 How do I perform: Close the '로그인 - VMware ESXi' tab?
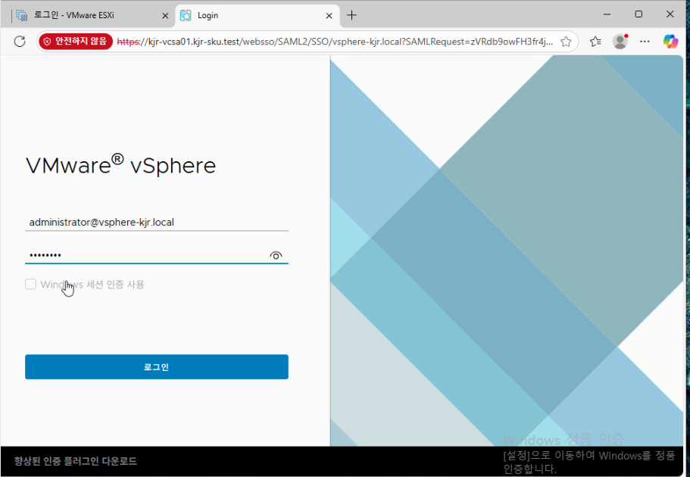[165, 15]
